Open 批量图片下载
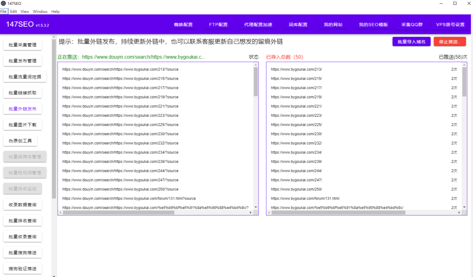The height and width of the screenshot is (277, 473). pos(23,124)
